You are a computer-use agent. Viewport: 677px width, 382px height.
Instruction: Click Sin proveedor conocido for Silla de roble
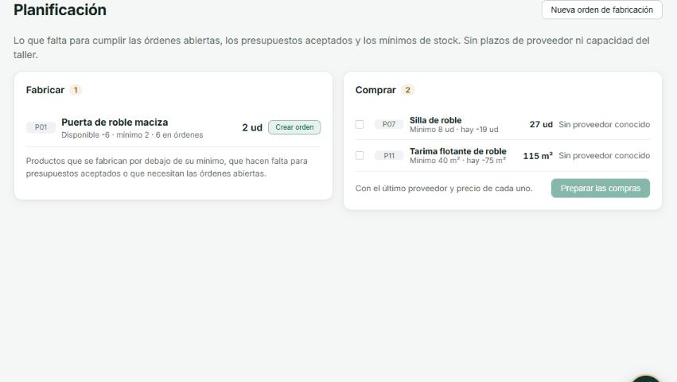coord(605,124)
